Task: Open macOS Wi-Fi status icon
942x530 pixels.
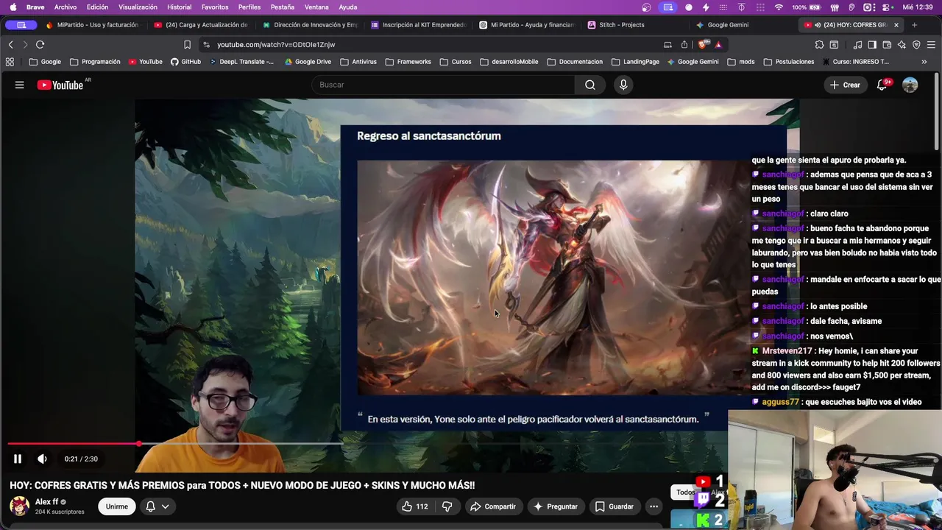Action: click(x=779, y=7)
